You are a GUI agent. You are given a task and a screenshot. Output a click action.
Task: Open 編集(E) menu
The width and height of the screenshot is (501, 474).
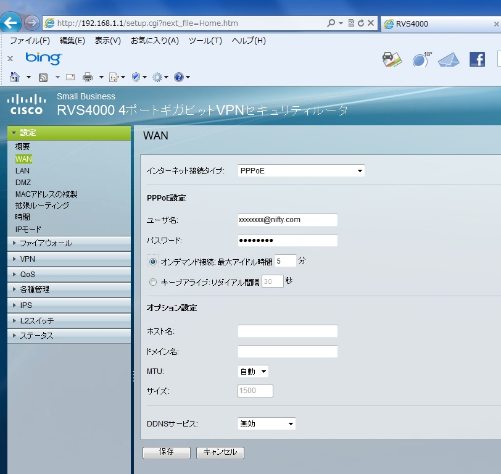(x=72, y=41)
